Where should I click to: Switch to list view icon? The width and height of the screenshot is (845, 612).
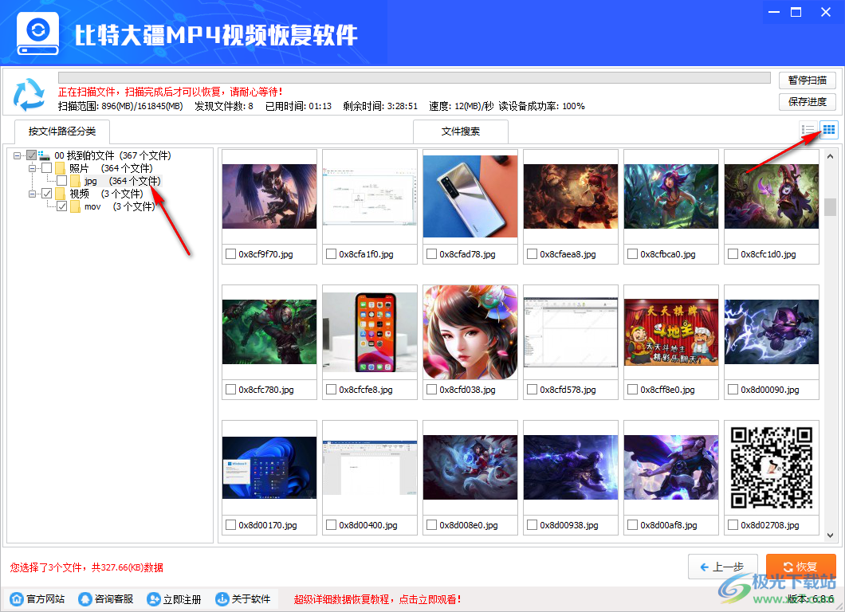(808, 130)
